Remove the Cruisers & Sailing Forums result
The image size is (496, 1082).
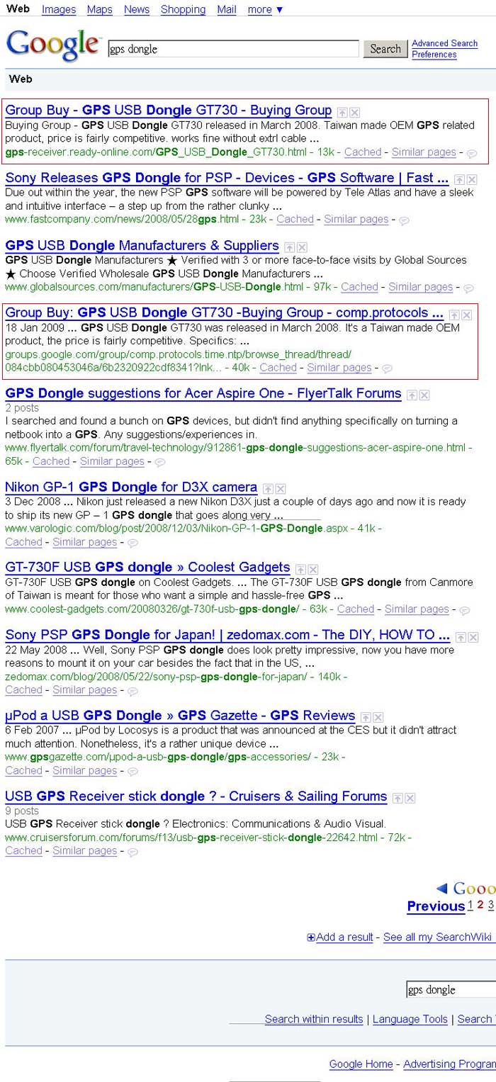click(410, 799)
